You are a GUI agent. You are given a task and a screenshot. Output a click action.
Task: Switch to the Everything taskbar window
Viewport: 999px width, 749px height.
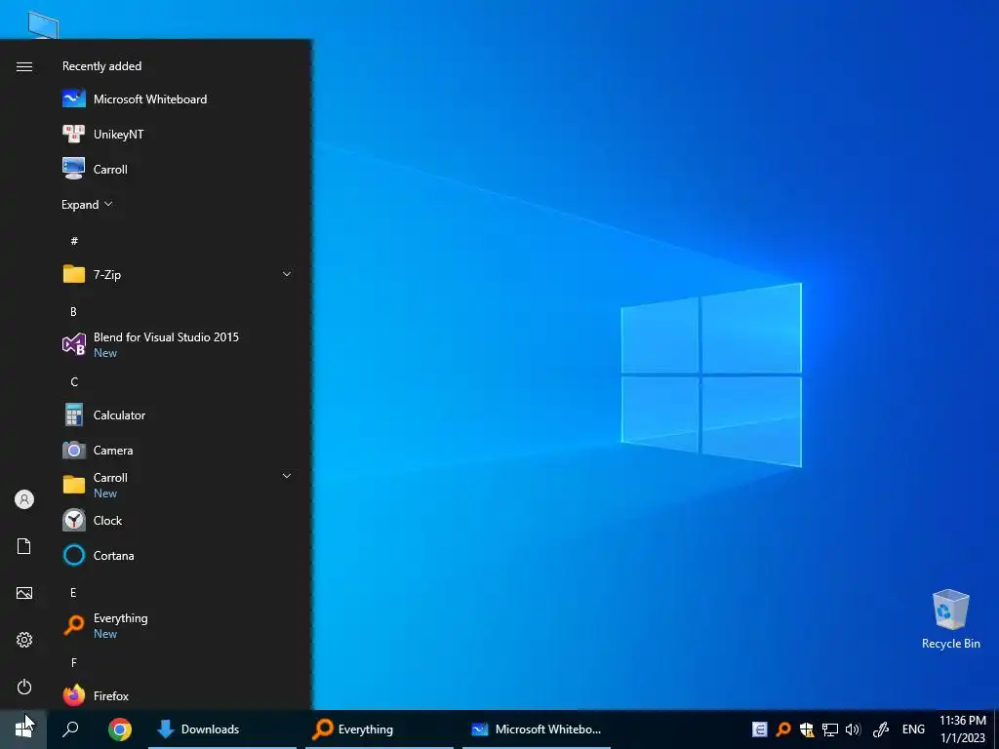coord(380,729)
